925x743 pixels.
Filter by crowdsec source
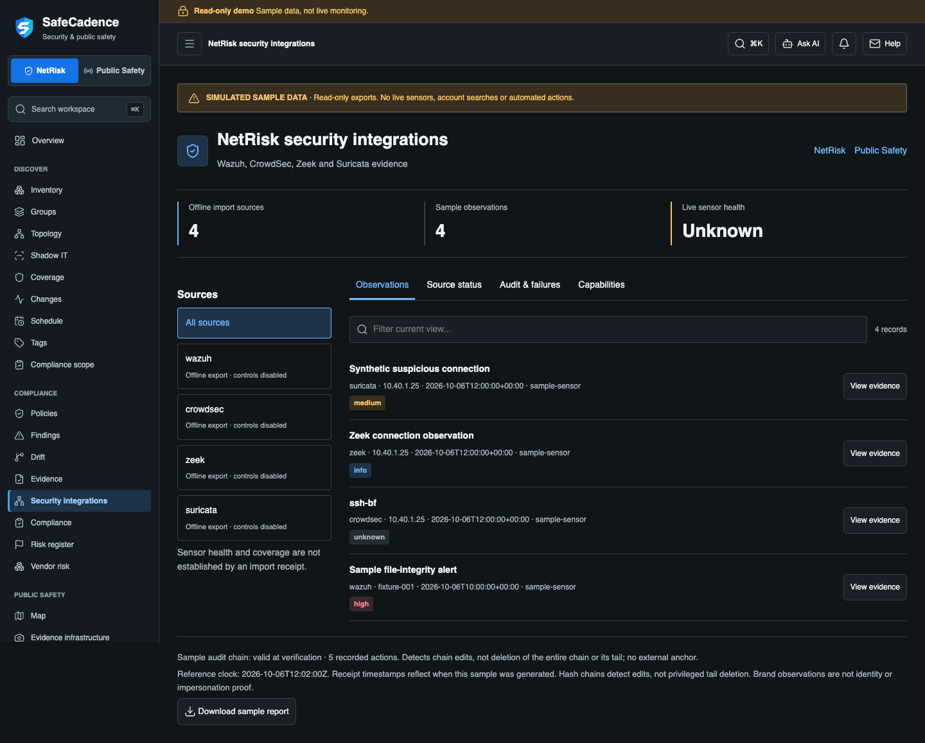click(x=254, y=417)
